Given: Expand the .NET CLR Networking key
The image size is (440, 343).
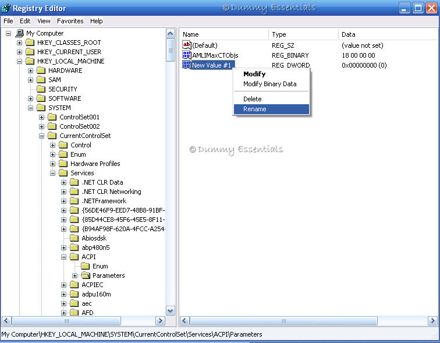Looking at the screenshot, I should click(63, 192).
